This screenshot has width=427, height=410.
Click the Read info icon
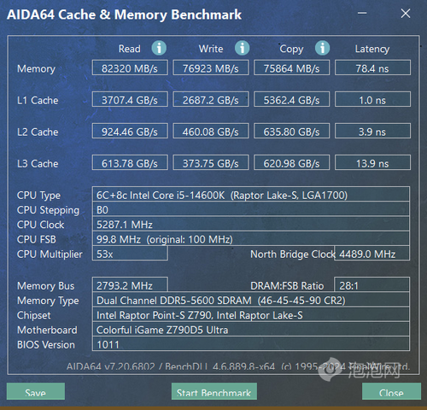coord(159,48)
